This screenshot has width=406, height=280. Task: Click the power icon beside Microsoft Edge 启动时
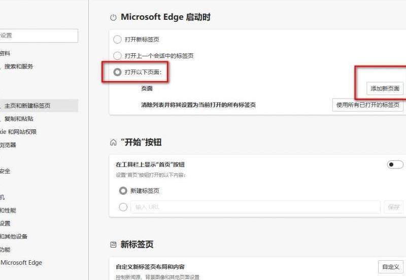coord(113,17)
